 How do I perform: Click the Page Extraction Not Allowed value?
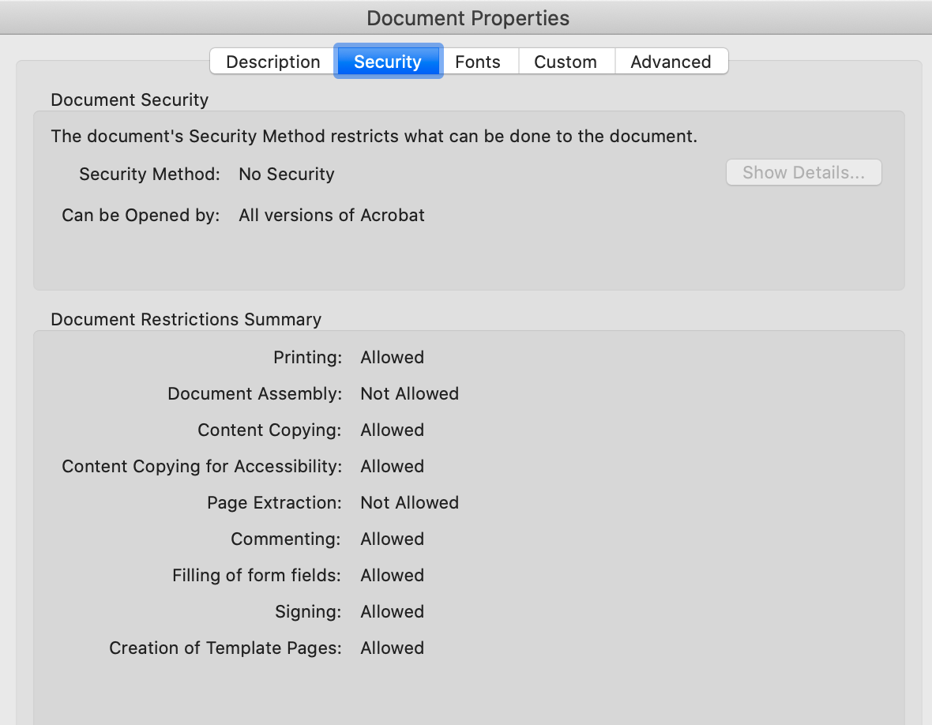pyautogui.click(x=409, y=502)
